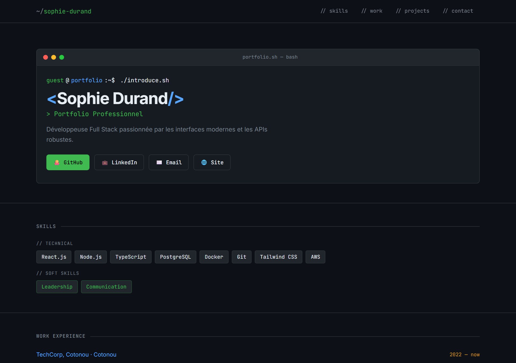Image resolution: width=516 pixels, height=363 pixels.
Task: Select the Leadership soft skill tag
Action: 57,287
